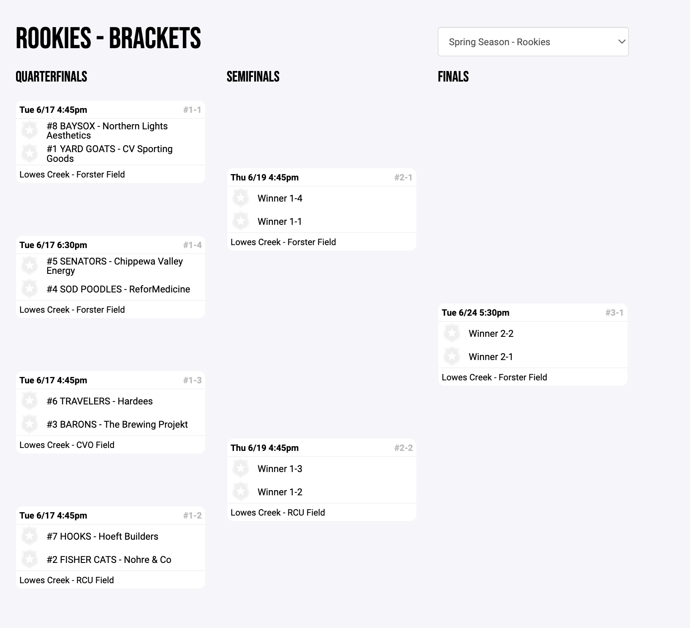Image resolution: width=690 pixels, height=628 pixels.
Task: Select the #1 YARD GOATS team name
Action: tap(109, 153)
